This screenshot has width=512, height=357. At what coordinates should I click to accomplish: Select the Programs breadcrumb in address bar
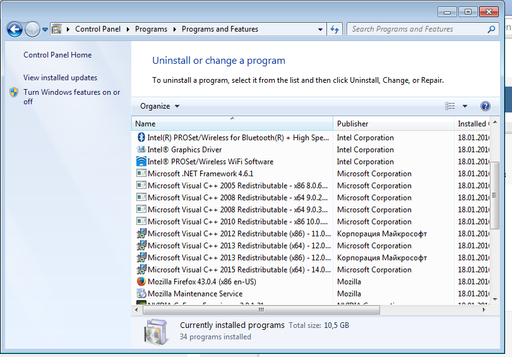pyautogui.click(x=151, y=29)
